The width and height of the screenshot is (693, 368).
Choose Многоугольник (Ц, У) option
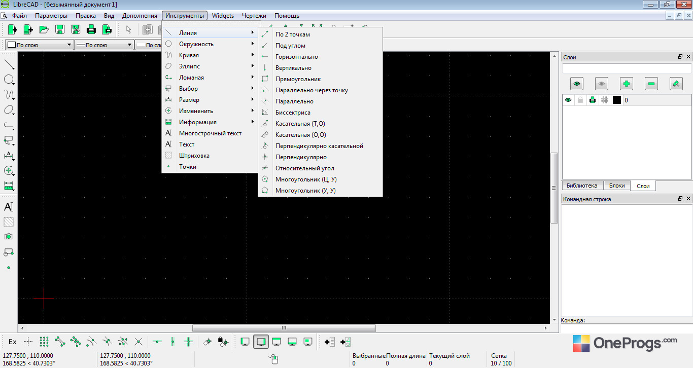pyautogui.click(x=320, y=179)
